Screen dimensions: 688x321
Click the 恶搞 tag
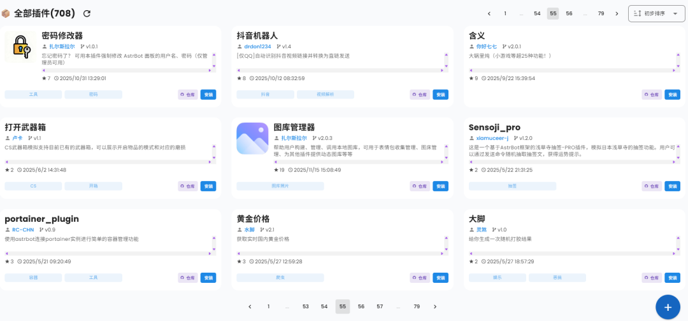pyautogui.click(x=557, y=278)
